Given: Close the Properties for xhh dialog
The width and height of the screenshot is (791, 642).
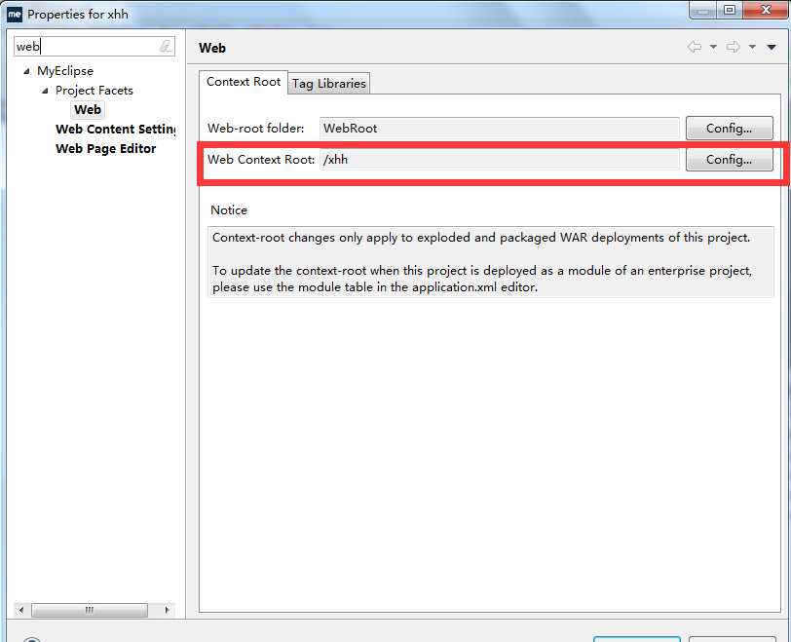Looking at the screenshot, I should (765, 10).
